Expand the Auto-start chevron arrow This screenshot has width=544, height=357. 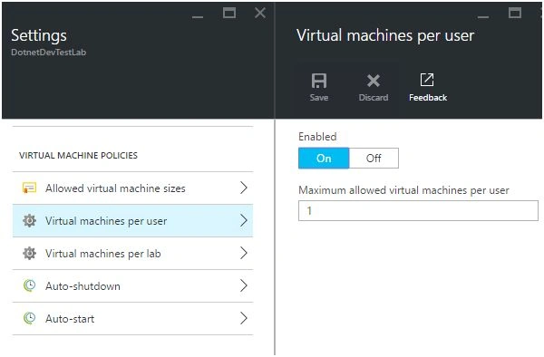coord(244,318)
